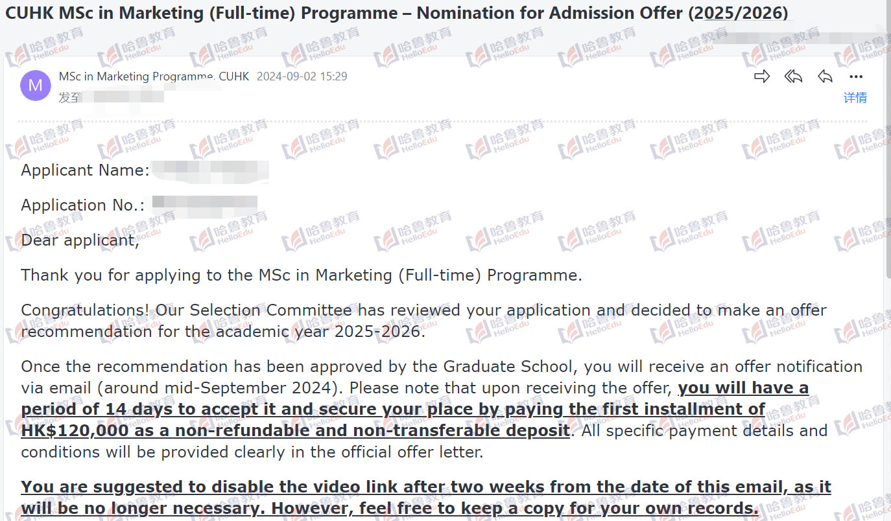The width and height of the screenshot is (891, 521).
Task: Click the email subject title at top
Action: click(397, 13)
